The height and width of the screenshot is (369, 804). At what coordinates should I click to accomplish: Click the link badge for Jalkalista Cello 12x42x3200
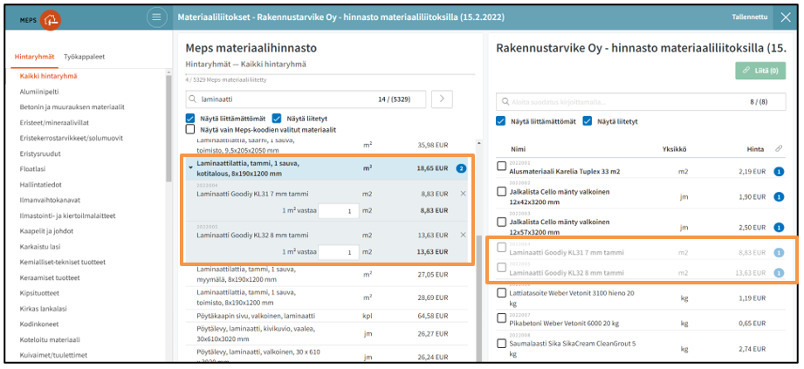click(x=779, y=197)
